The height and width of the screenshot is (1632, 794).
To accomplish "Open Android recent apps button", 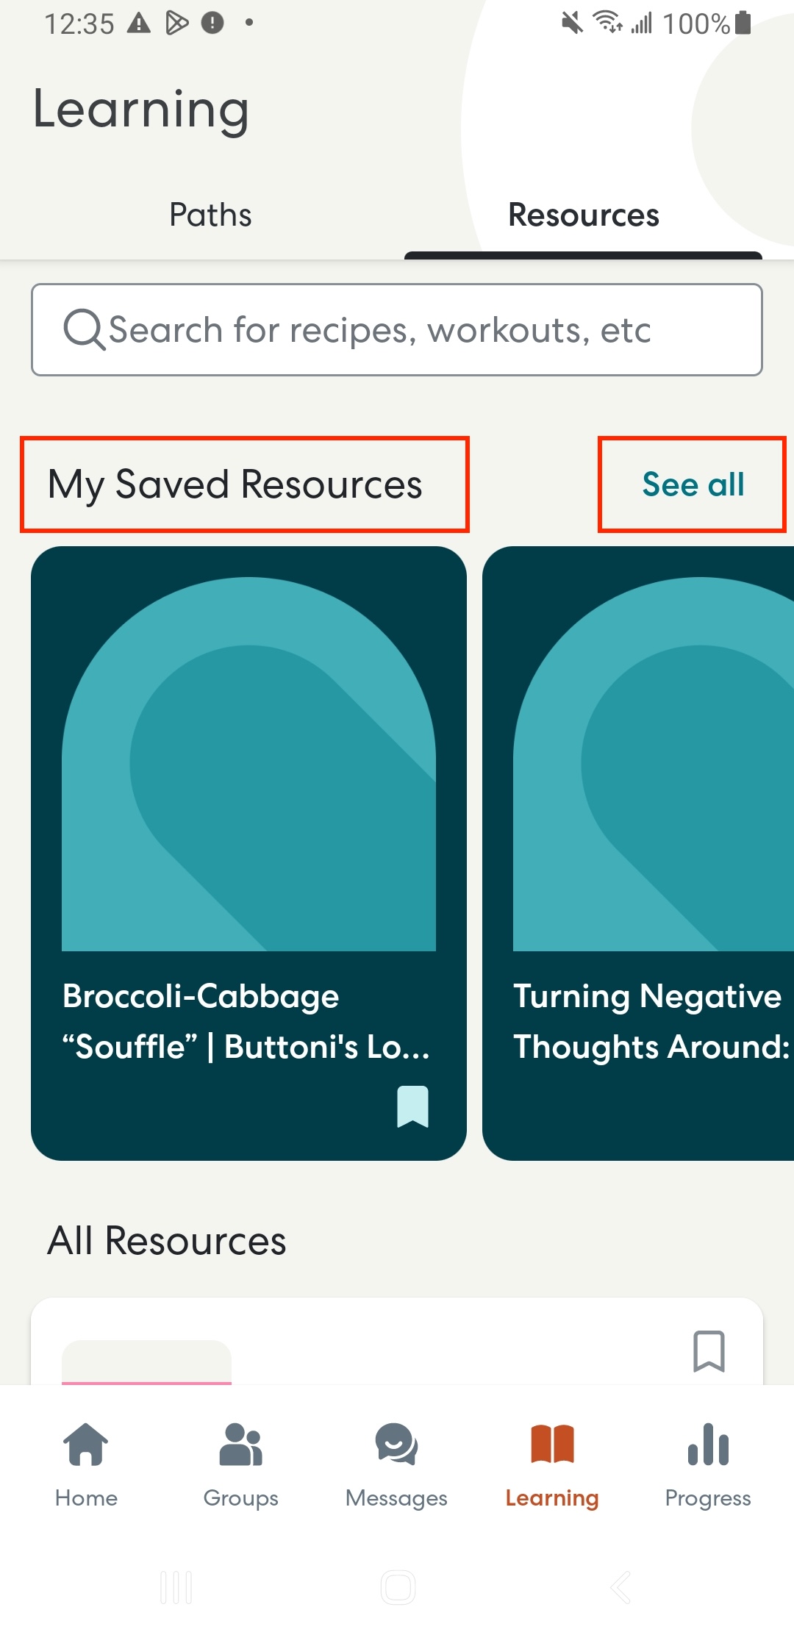I will tap(176, 1587).
